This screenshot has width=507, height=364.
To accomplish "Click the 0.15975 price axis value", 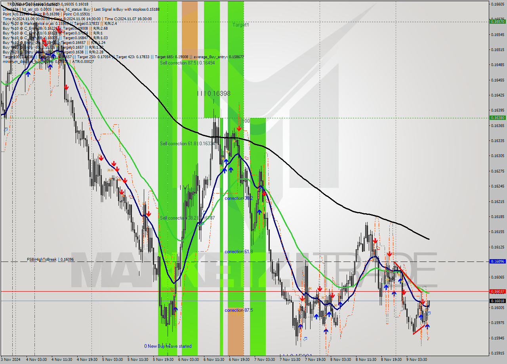I will pyautogui.click(x=498, y=323).
